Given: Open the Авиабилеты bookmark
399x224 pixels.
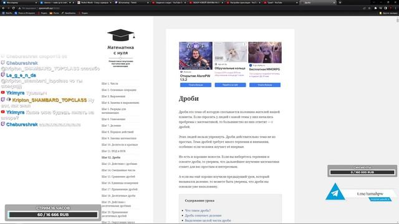Looking at the screenshot, I should coord(69,13).
